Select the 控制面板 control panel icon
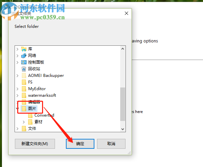Image resolution: width=203 pixels, height=167 pixels. (x=24, y=62)
